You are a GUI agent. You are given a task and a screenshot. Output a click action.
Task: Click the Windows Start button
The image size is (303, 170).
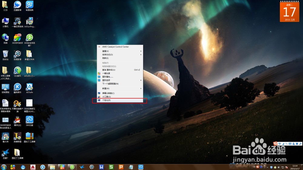4,167
